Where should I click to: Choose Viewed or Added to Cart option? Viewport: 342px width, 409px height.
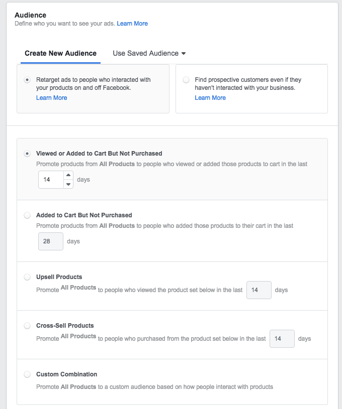point(27,154)
